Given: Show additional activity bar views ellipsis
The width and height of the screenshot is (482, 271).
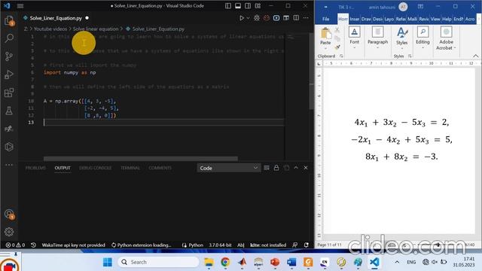Looking at the screenshot, I should click(x=9, y=165).
